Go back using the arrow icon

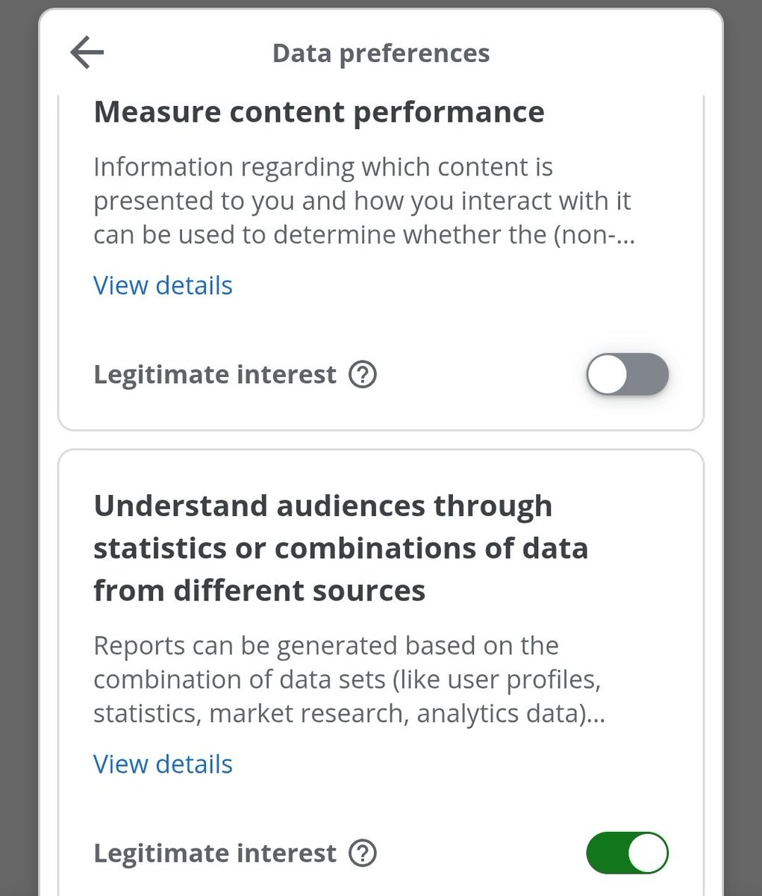tap(87, 53)
